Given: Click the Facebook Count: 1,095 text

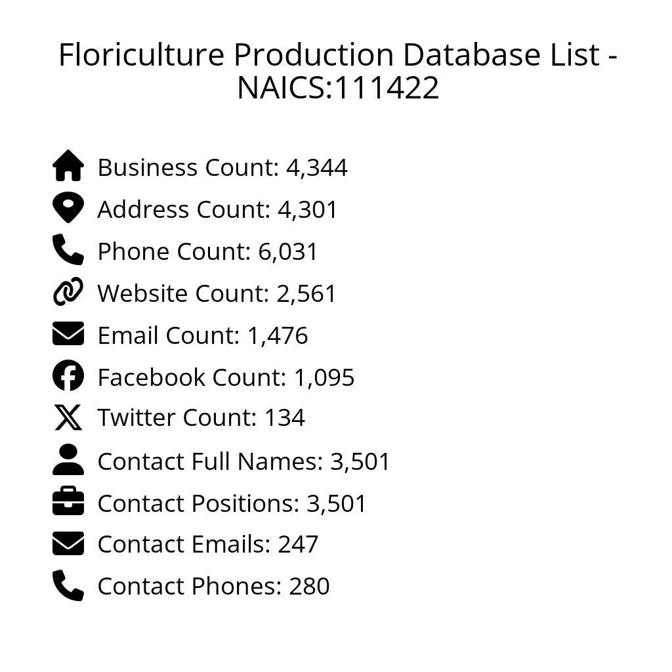Looking at the screenshot, I should (226, 378).
